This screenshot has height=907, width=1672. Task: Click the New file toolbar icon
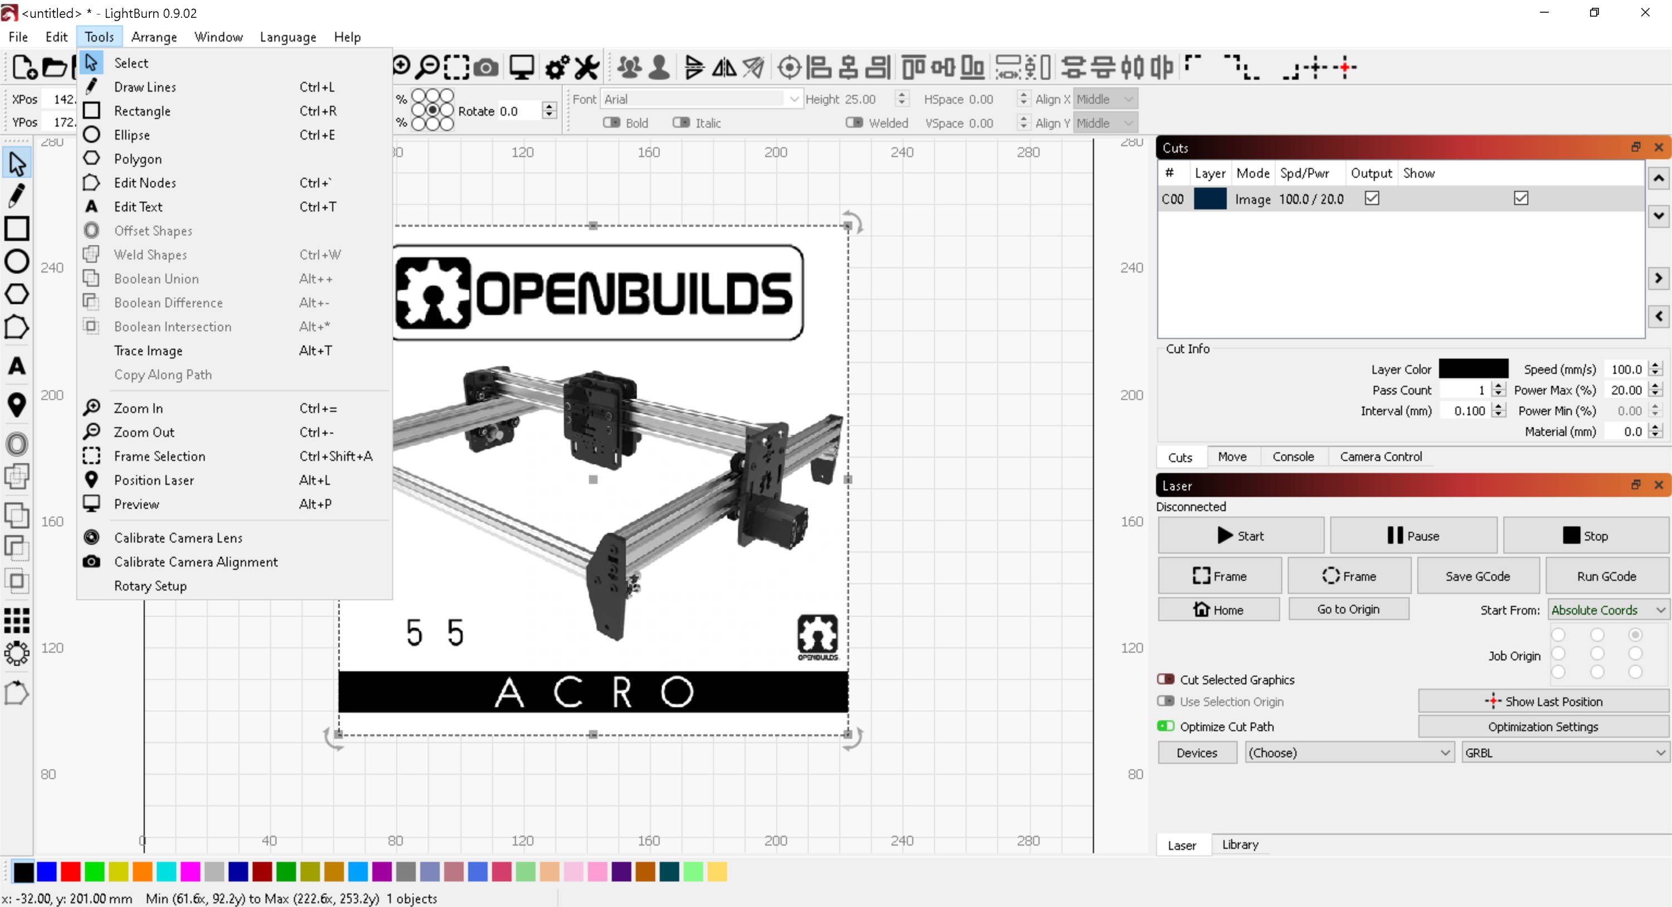[24, 67]
